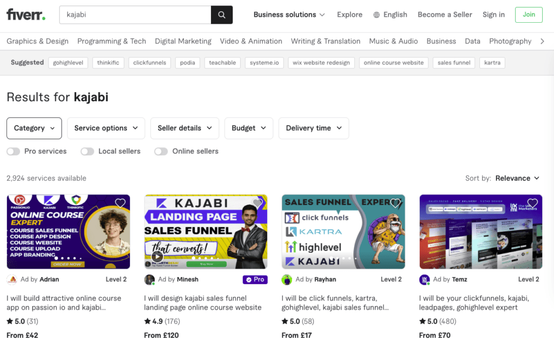Open Delivery time filter dropdown
Viewport: 554px width, 340px height.
point(314,128)
